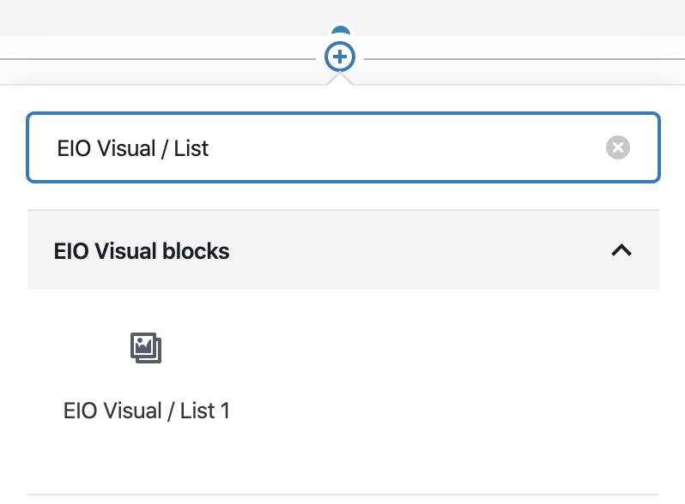Click the horizontal insertion line left of the plus button
Viewport: 685px width, 504px height.
157,59
